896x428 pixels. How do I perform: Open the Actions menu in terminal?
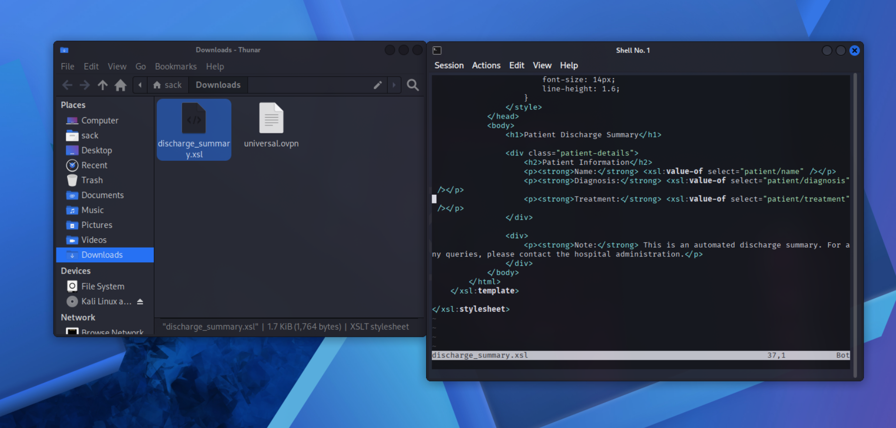point(486,66)
